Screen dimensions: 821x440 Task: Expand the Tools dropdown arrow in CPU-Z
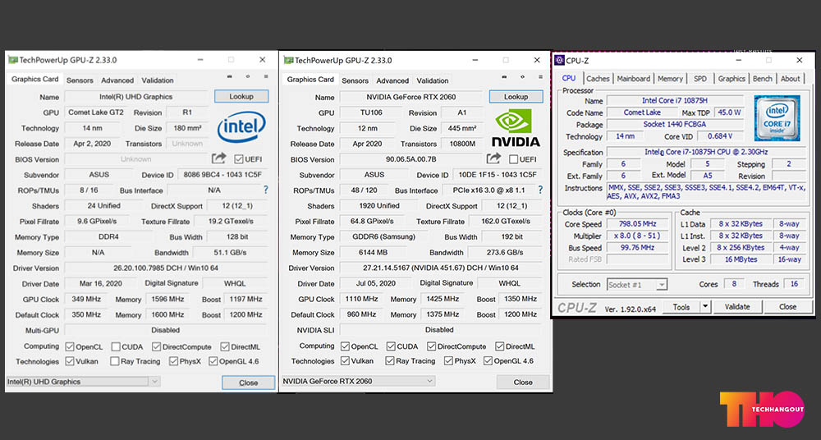pos(704,307)
